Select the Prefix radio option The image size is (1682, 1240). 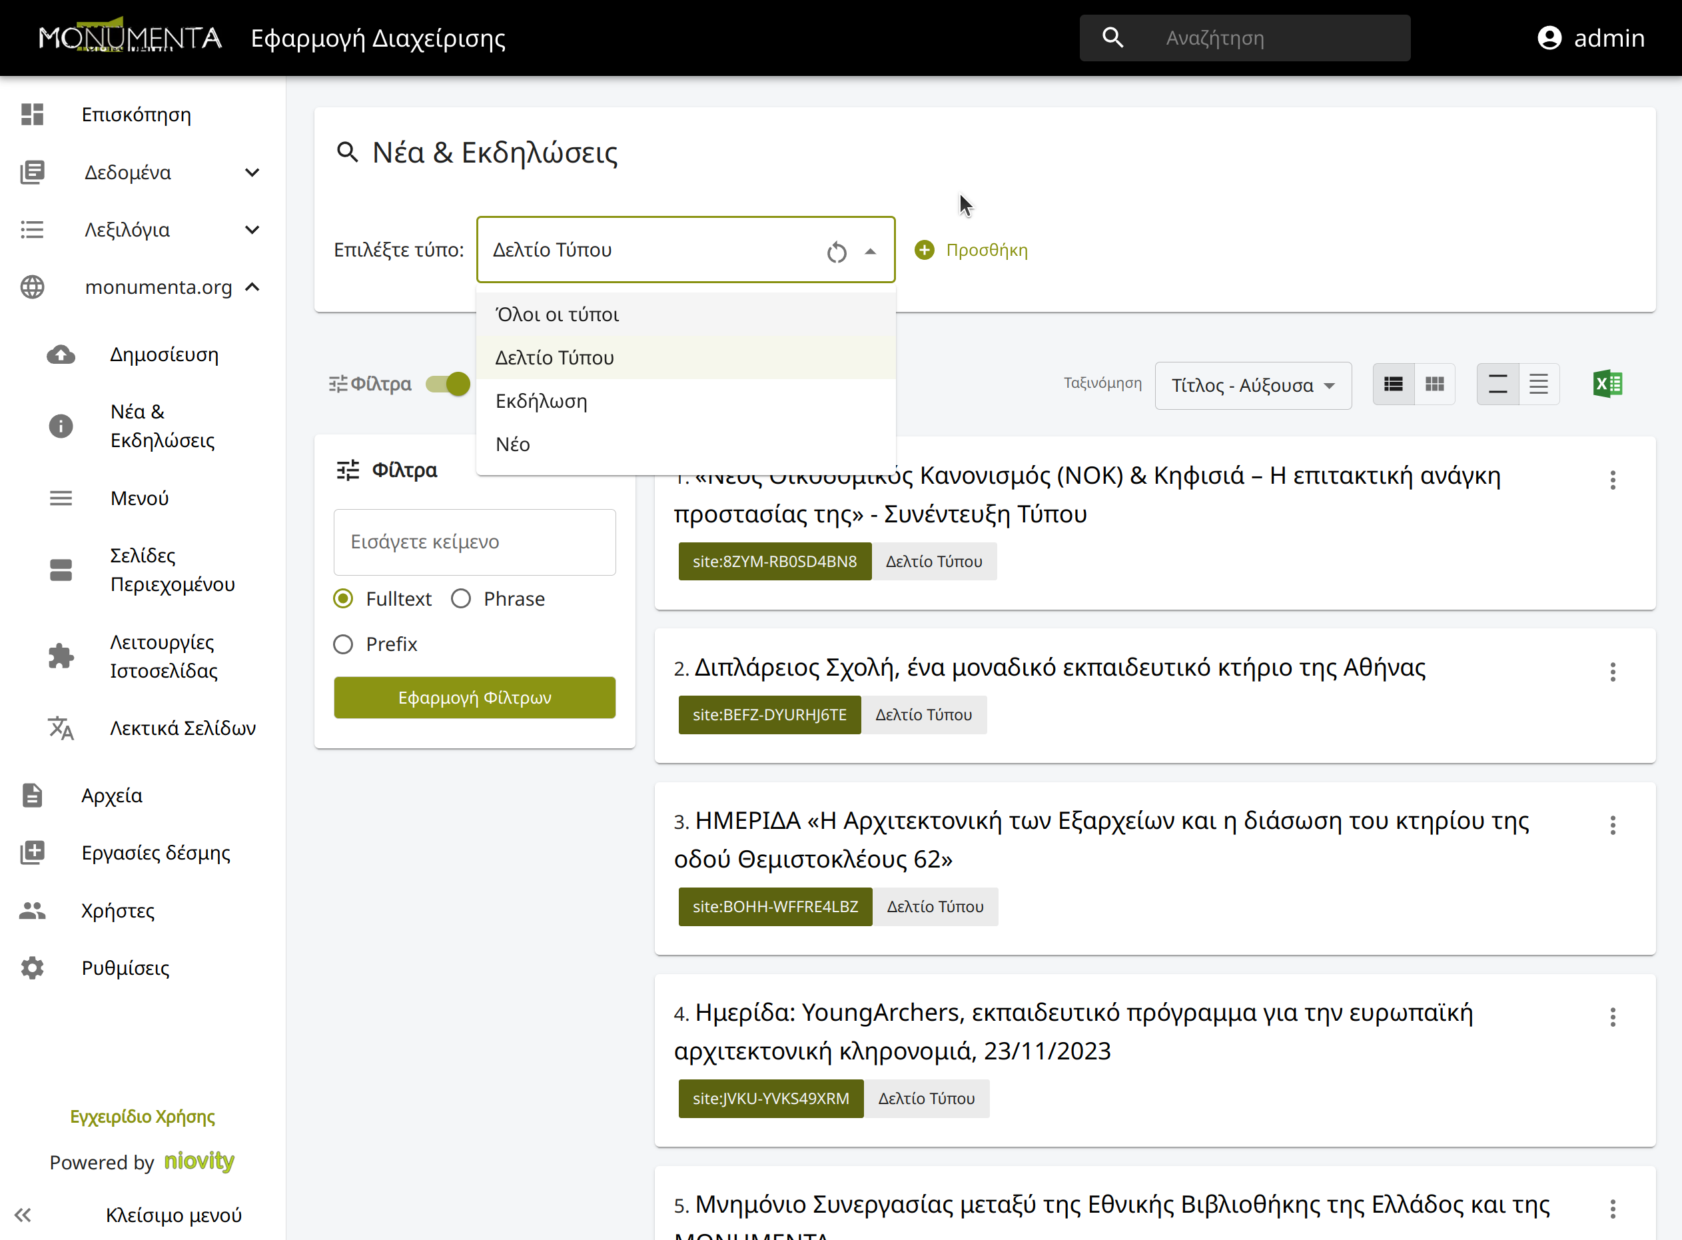[x=343, y=644]
